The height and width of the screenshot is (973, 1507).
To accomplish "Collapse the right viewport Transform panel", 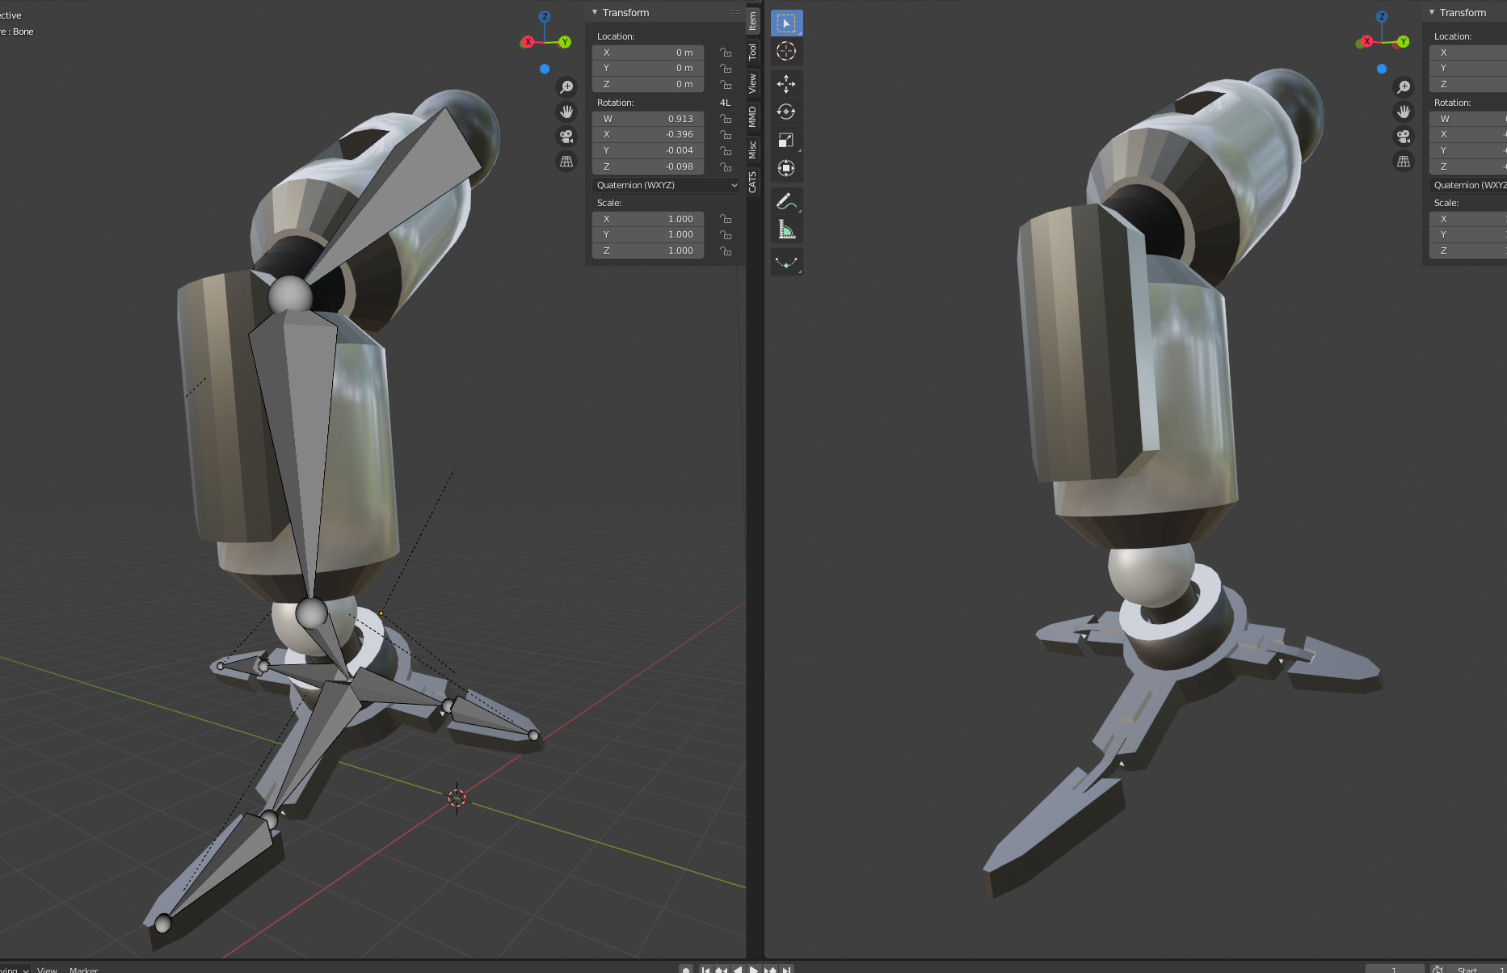I will coord(1432,12).
